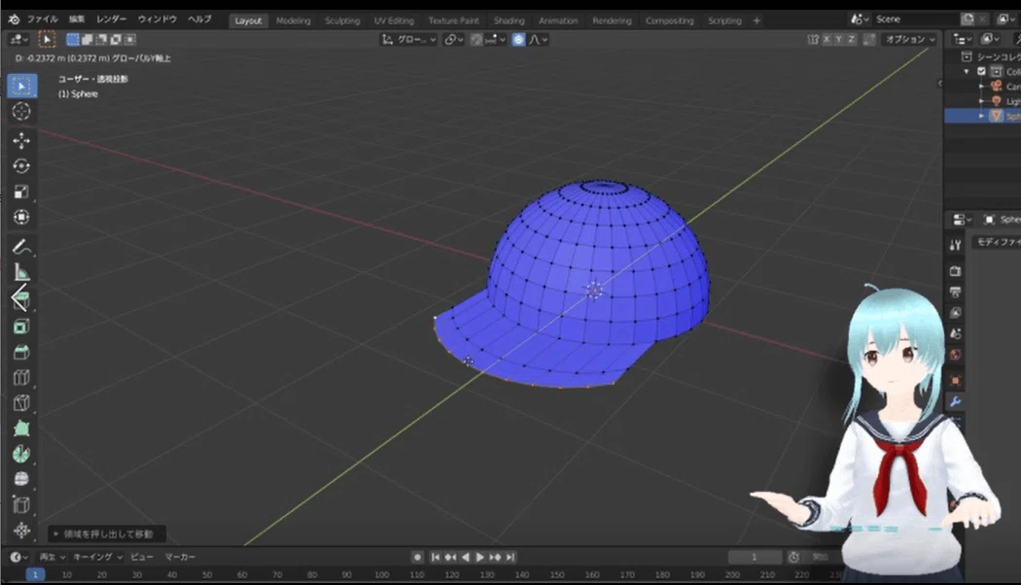Click the add workspace plus button
This screenshot has height=585, width=1021.
[757, 20]
